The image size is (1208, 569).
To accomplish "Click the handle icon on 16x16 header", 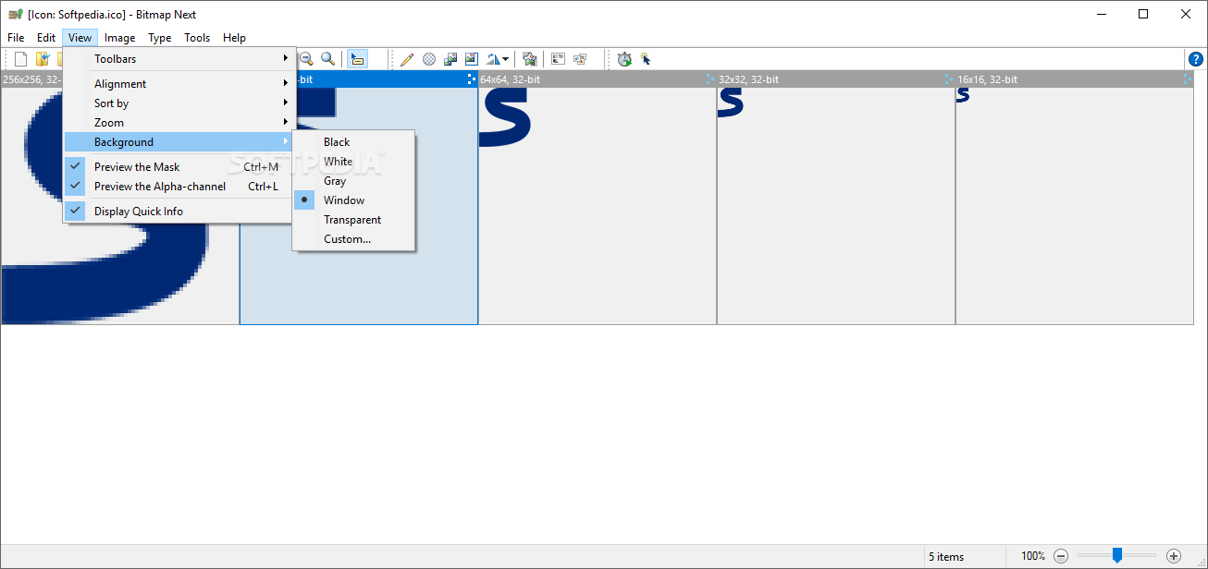I will click(x=1188, y=79).
